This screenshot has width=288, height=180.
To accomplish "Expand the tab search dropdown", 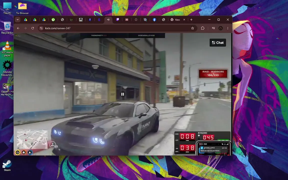I will (18, 20).
